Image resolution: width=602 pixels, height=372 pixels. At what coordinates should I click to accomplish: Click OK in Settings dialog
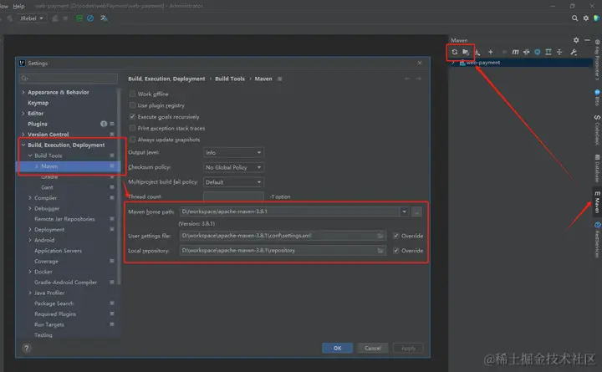pos(338,348)
